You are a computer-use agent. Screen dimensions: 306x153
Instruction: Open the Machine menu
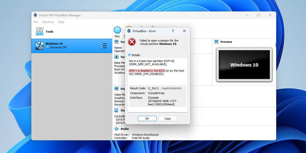tap(48, 22)
